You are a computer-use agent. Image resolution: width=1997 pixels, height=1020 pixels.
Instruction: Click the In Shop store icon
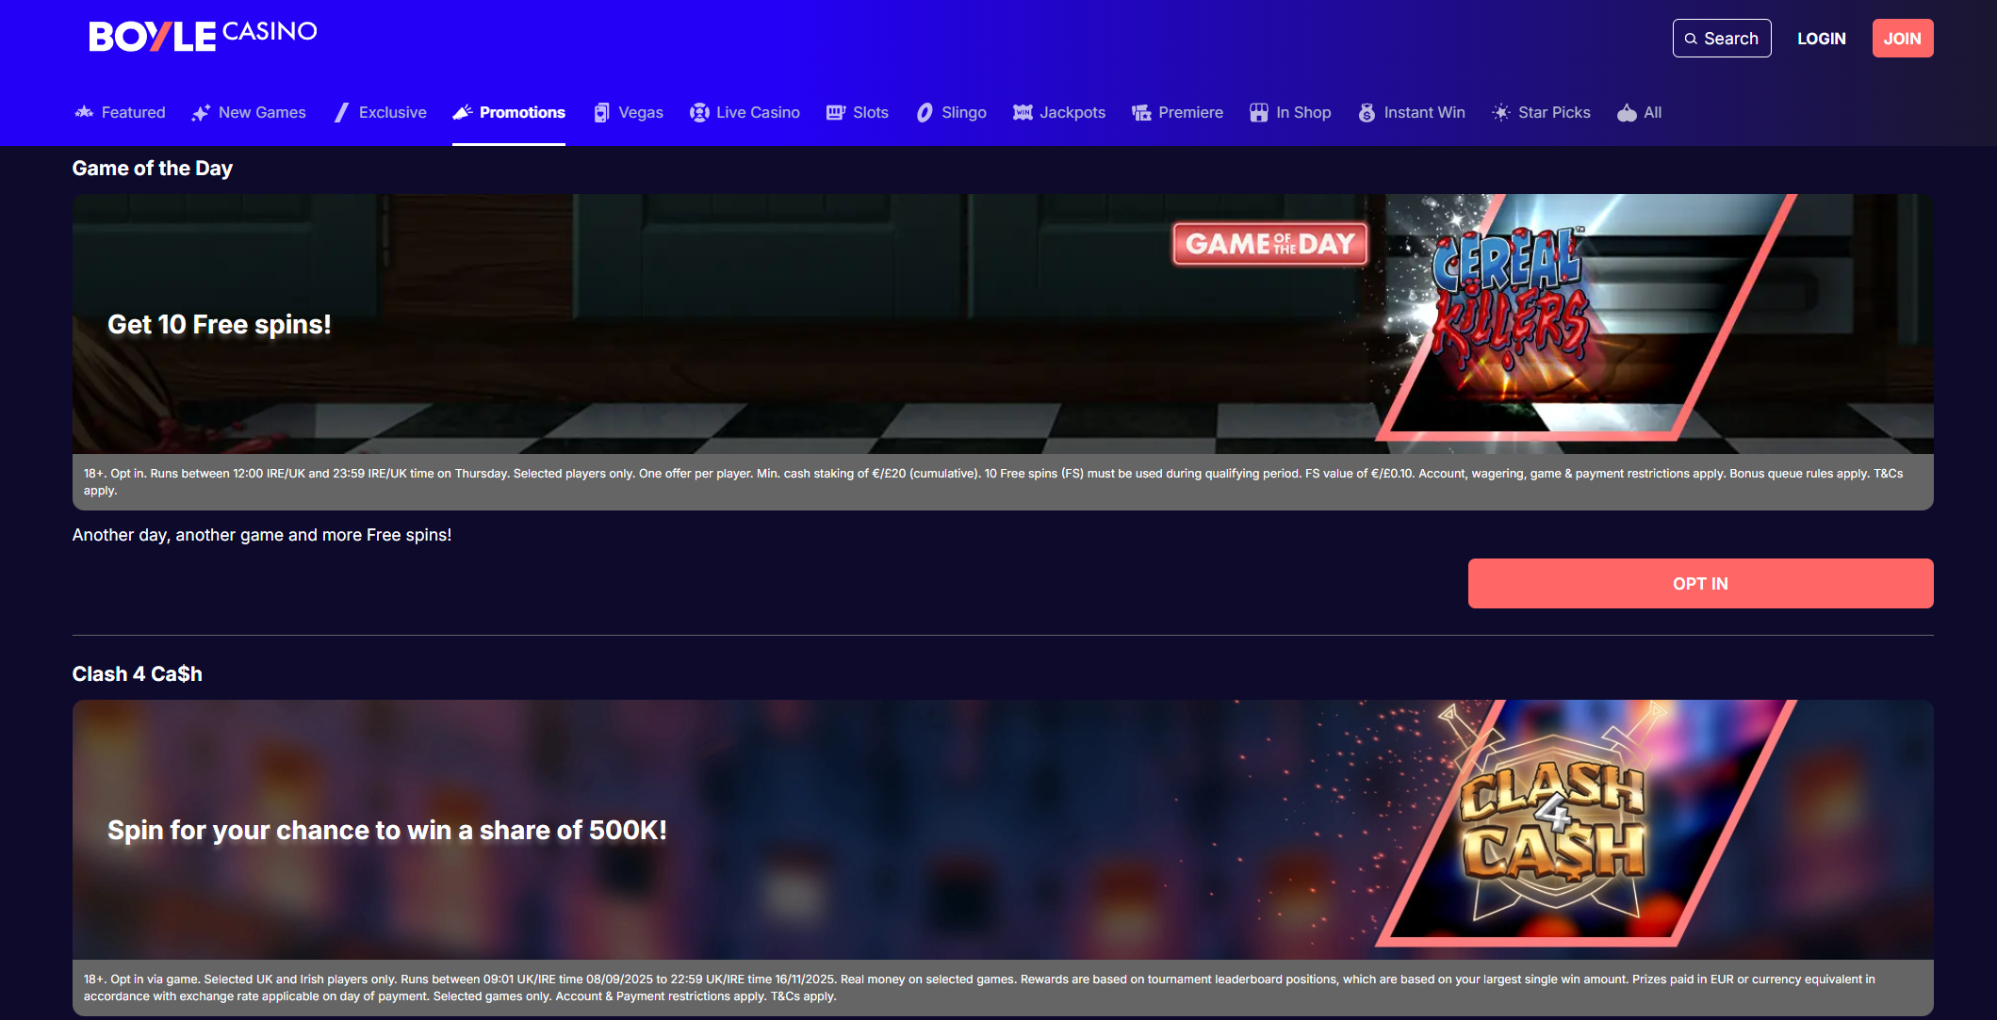click(x=1259, y=113)
